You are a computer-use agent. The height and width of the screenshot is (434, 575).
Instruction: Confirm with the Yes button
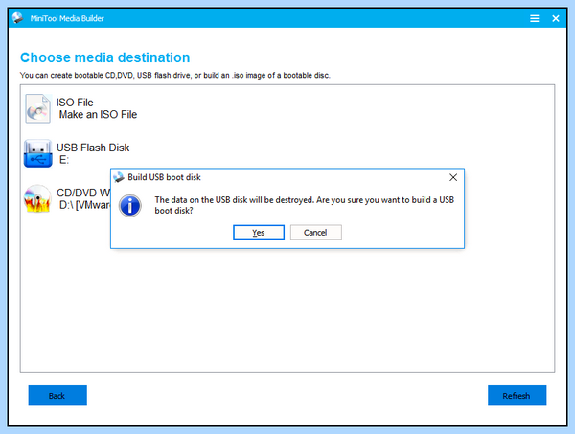tap(259, 232)
